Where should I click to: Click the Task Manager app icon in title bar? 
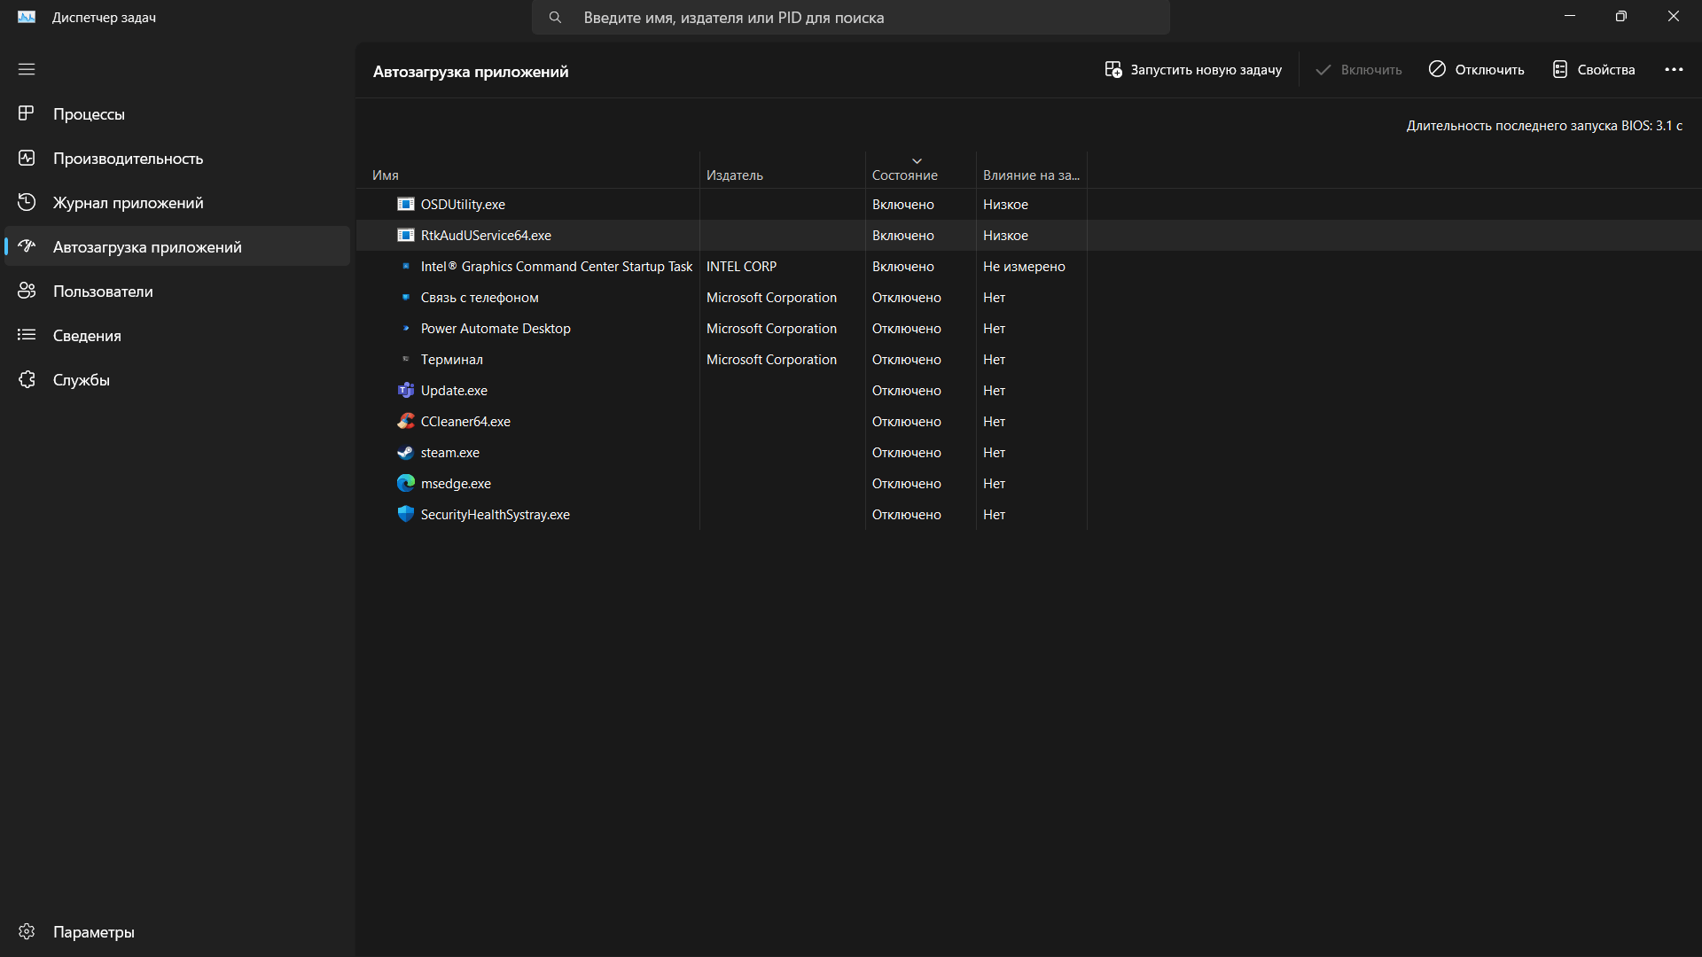pyautogui.click(x=27, y=17)
